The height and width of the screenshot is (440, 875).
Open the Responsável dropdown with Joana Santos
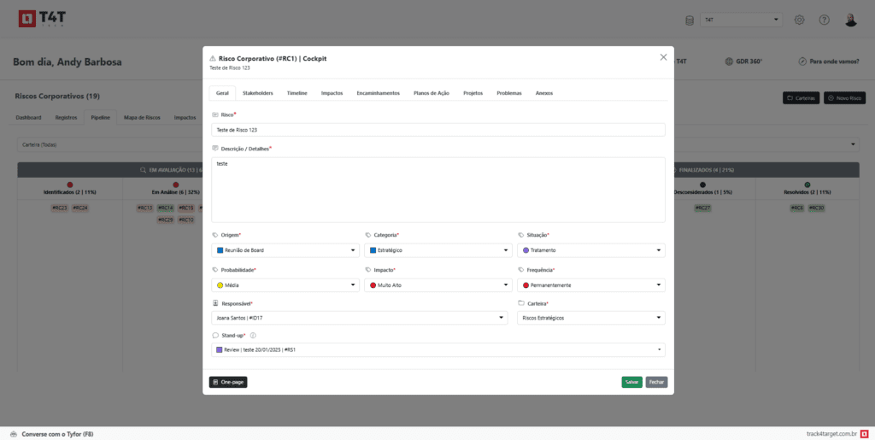359,318
